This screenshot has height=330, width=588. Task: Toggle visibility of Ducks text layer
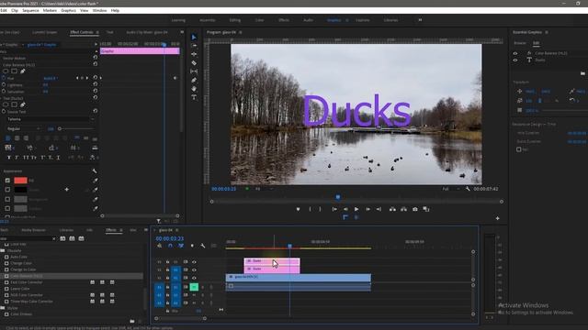point(515,60)
